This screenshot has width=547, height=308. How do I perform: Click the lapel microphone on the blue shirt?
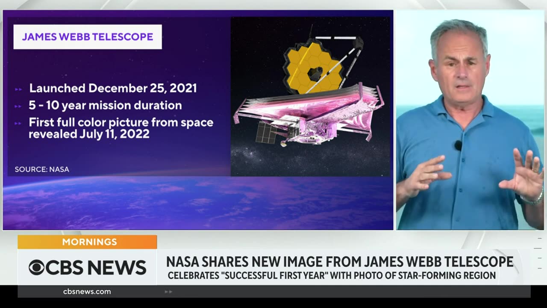[458, 145]
